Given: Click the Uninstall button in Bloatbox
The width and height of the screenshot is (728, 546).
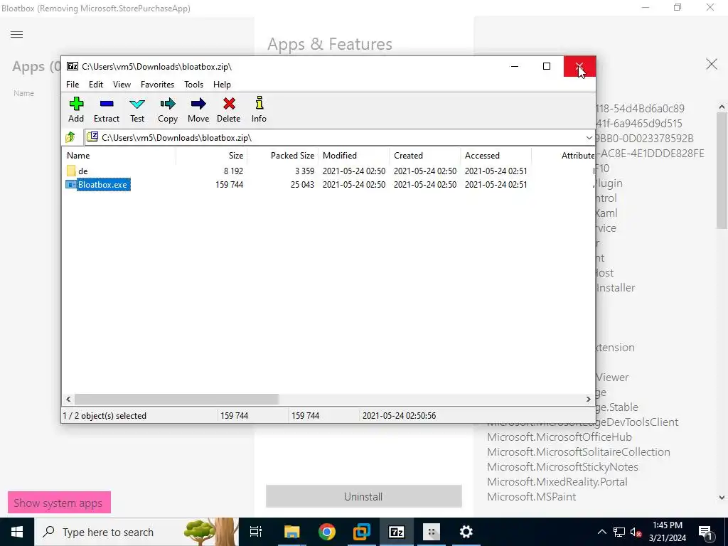Looking at the screenshot, I should tap(363, 496).
